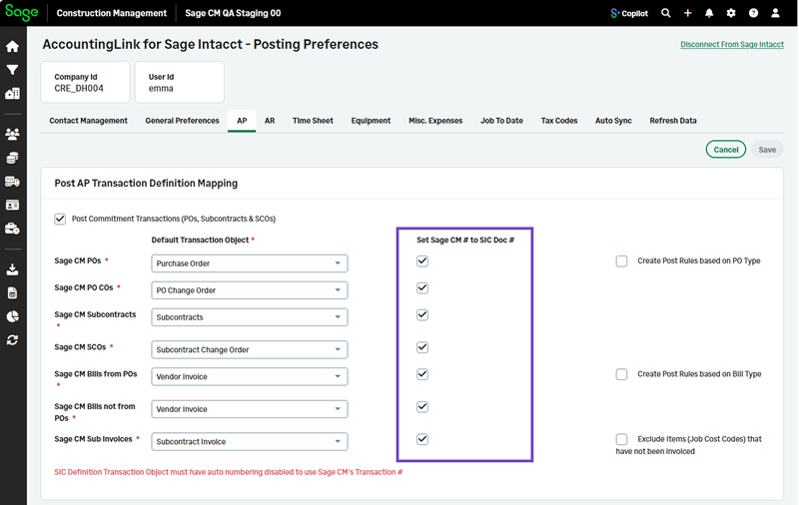The image size is (799, 505).
Task: Open the ID card sidebar icon
Action: tap(13, 205)
